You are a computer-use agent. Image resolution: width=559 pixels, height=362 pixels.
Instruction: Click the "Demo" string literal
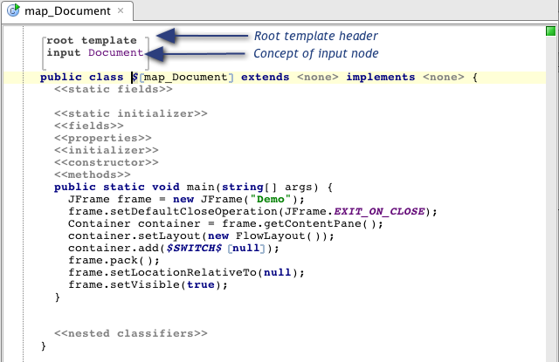click(271, 199)
